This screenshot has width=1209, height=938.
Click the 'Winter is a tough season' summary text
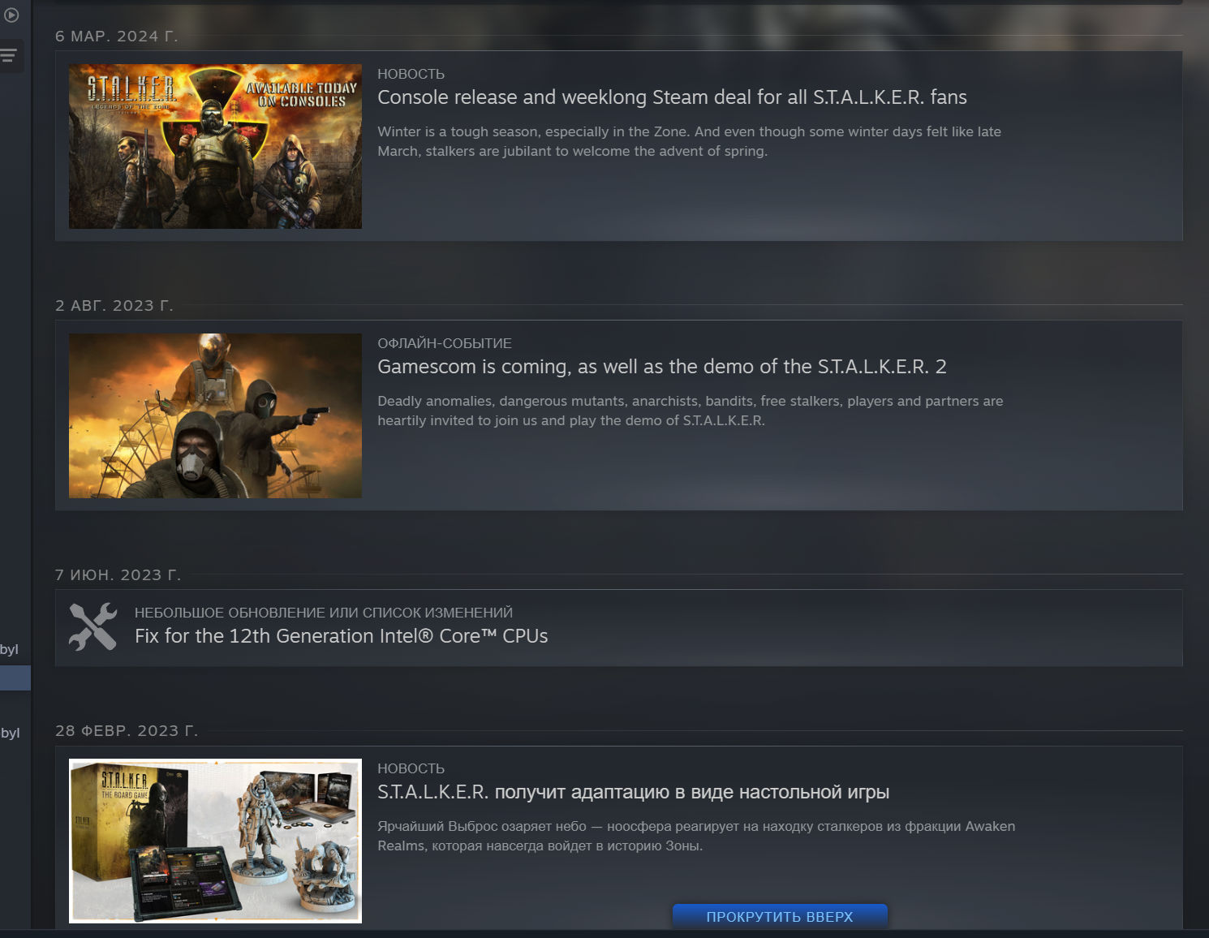pyautogui.click(x=689, y=141)
